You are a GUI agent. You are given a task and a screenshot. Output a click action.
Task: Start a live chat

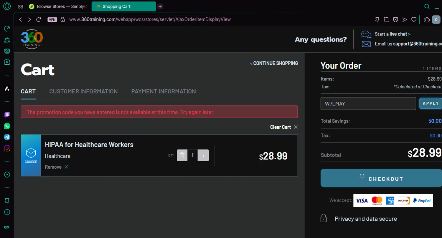click(x=392, y=34)
